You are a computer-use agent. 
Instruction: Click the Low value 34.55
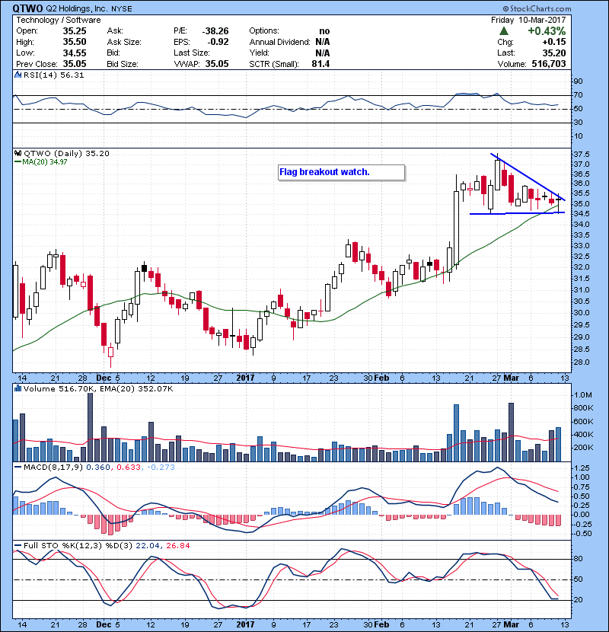point(75,53)
